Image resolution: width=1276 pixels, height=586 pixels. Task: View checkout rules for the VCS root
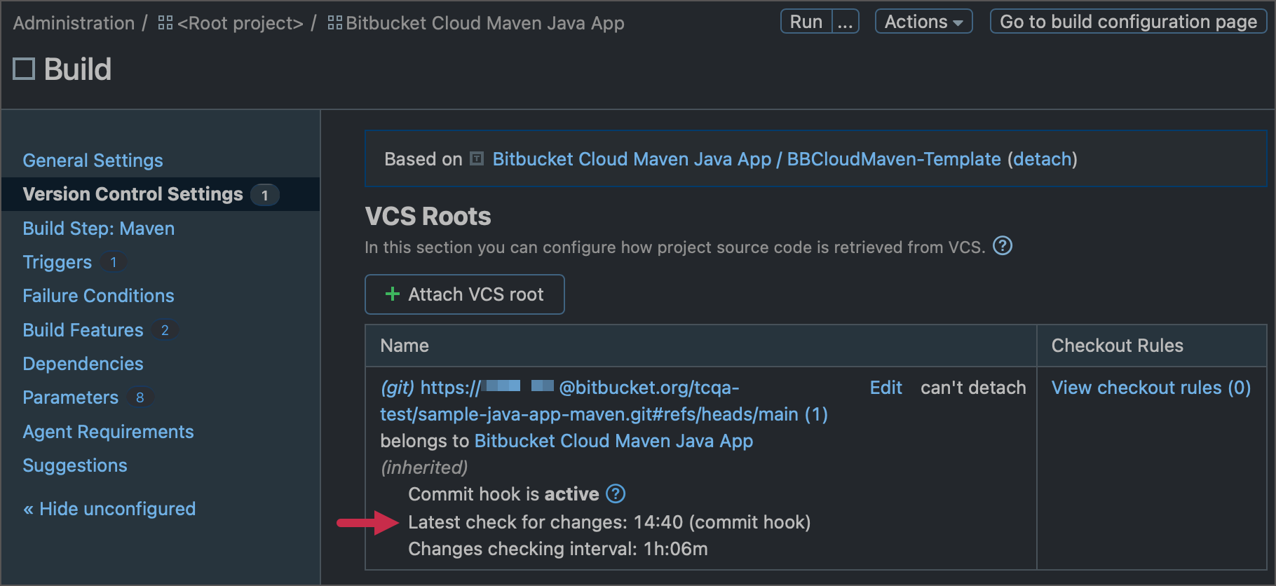[x=1151, y=388]
